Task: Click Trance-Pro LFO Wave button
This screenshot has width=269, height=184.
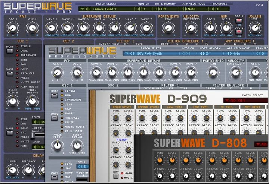Action: [x=10, y=133]
